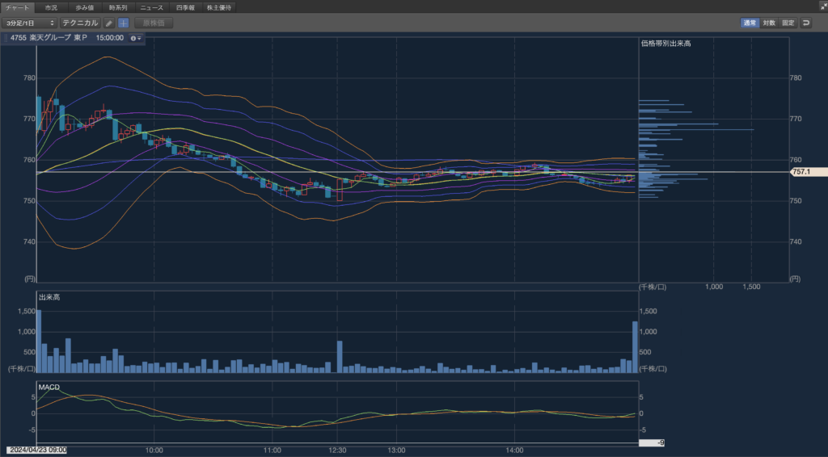828x457 pixels.
Task: Click the 2024/04/23 09:00 date label
Action: 37,451
